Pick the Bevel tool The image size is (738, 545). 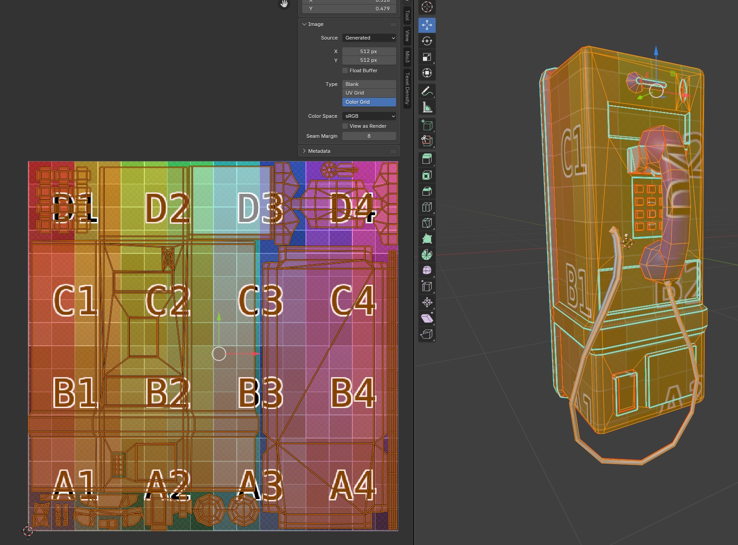[x=427, y=191]
